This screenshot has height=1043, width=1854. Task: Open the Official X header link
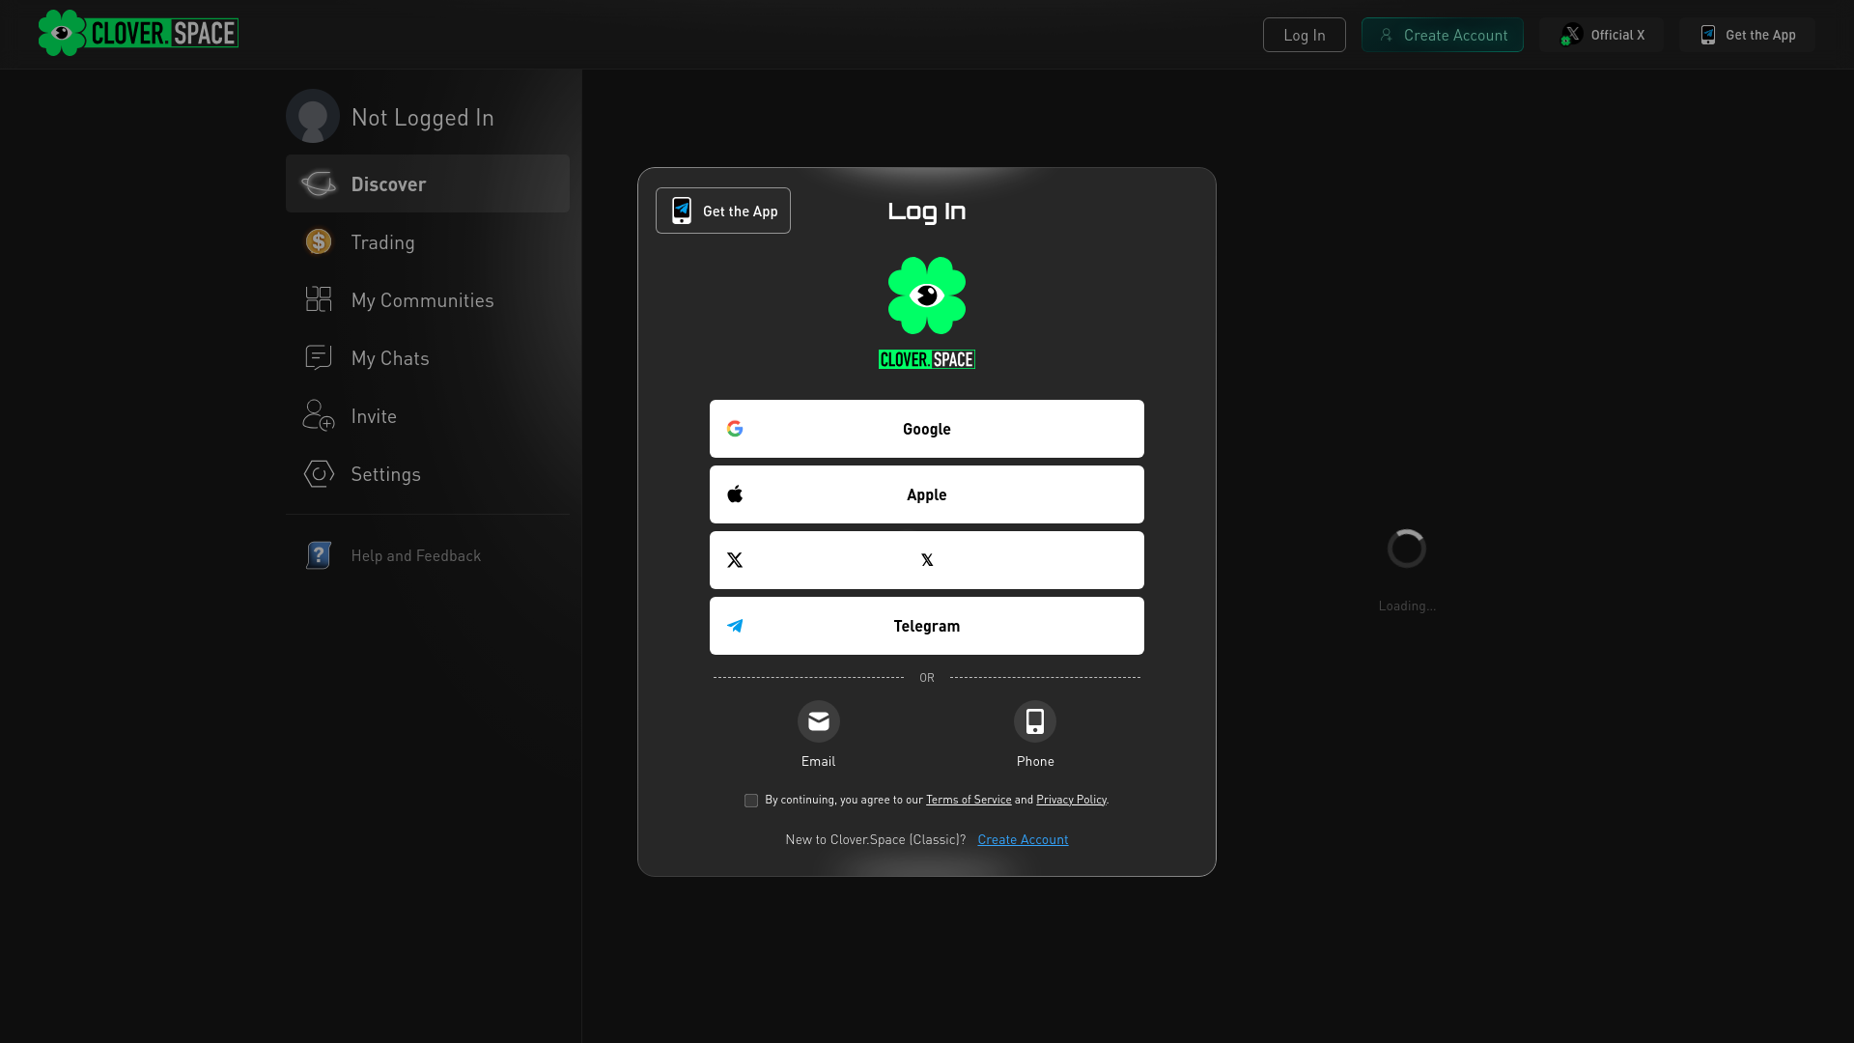(1602, 35)
